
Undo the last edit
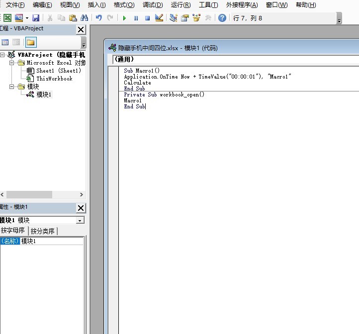(99, 18)
